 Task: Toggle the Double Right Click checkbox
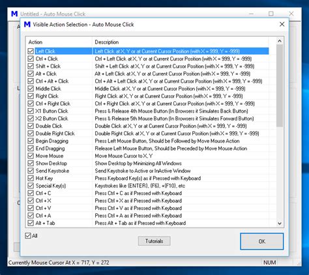tap(31, 133)
